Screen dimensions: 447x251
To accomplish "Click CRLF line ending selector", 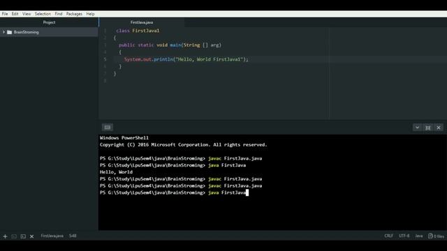I will (388, 236).
